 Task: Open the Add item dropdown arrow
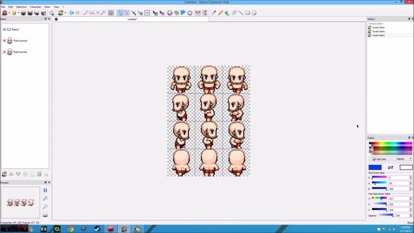65,13
